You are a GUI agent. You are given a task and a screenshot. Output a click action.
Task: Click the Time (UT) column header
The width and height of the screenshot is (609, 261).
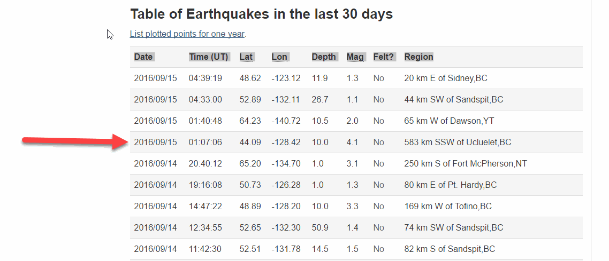(x=208, y=57)
